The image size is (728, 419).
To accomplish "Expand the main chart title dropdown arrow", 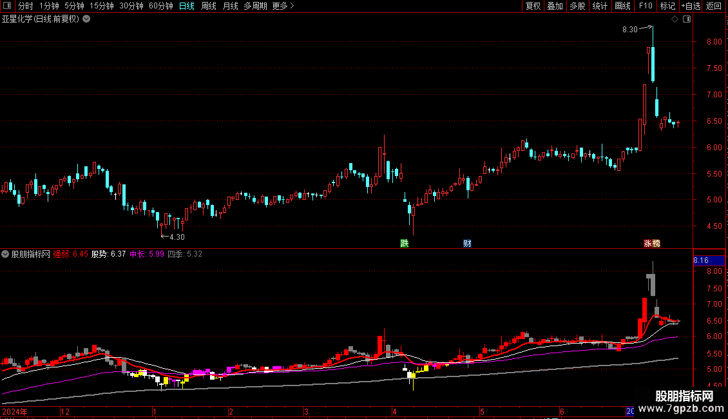I will (x=86, y=19).
